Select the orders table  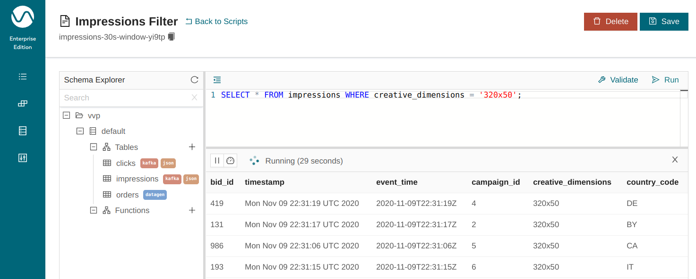click(x=127, y=195)
